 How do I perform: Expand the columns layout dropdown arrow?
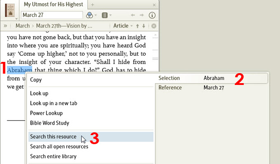point(111,15)
